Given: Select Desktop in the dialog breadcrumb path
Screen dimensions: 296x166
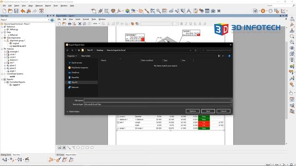Looking at the screenshot, I should (100, 50).
